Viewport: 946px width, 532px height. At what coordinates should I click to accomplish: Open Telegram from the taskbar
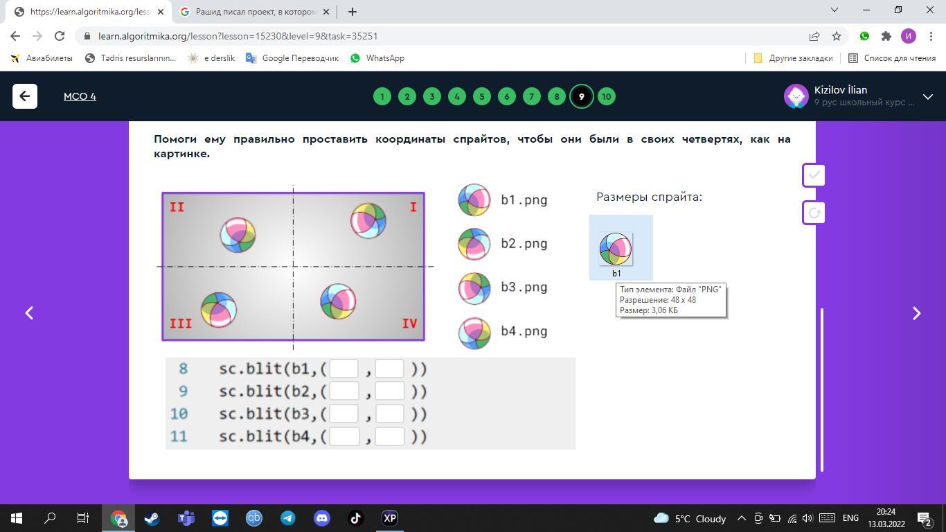click(288, 518)
